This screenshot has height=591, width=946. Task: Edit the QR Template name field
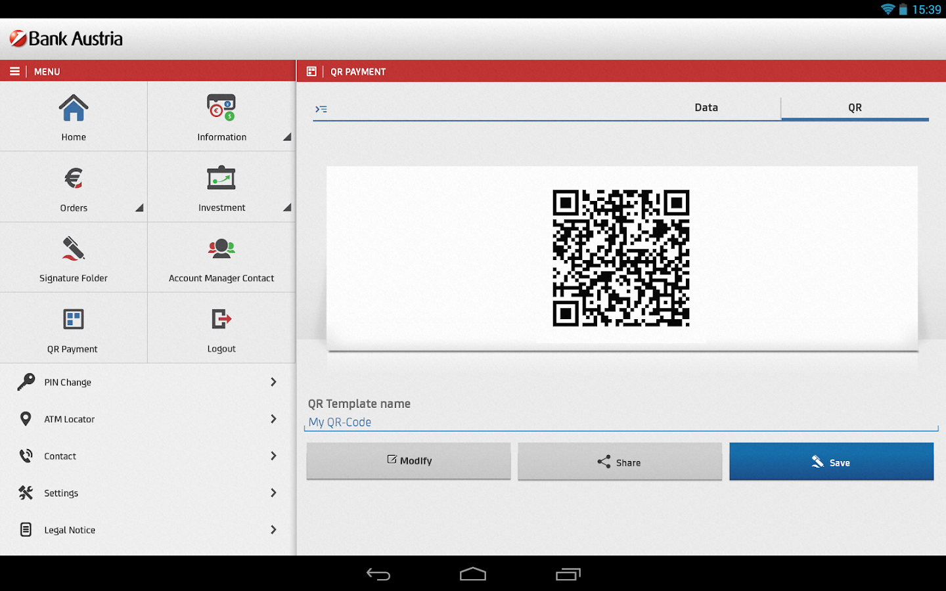coord(621,422)
